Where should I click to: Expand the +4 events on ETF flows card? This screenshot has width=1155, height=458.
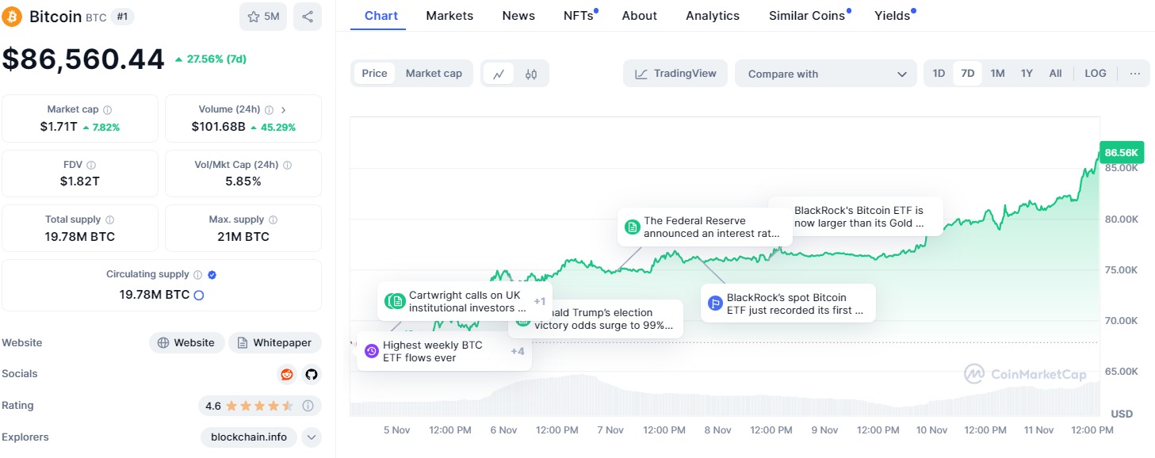point(518,351)
